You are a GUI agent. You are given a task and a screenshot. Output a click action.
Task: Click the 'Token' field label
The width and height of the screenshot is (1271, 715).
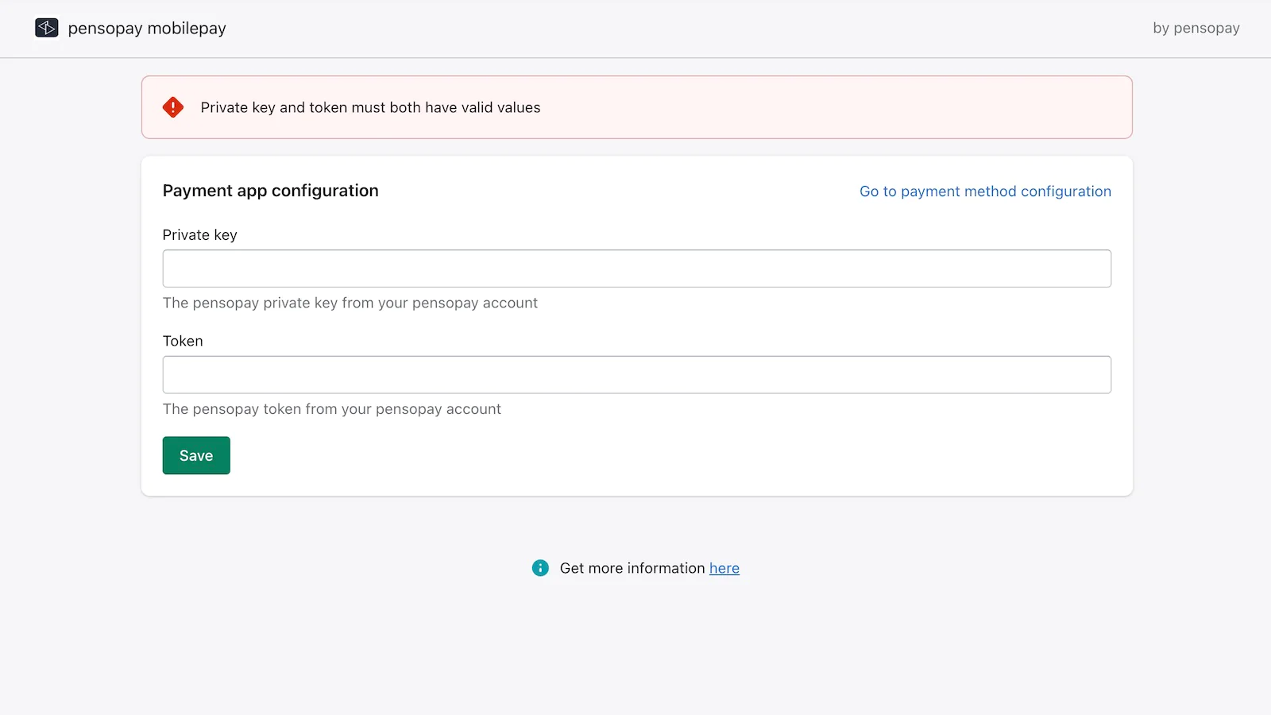183,341
